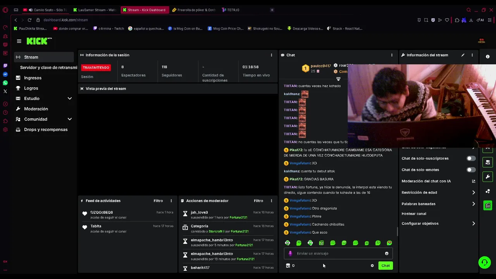This screenshot has width=496, height=279.
Task: Click the green clapperboard icon in the right rail
Action: (x=487, y=205)
